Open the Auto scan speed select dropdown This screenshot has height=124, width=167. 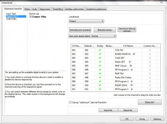click(x=93, y=36)
